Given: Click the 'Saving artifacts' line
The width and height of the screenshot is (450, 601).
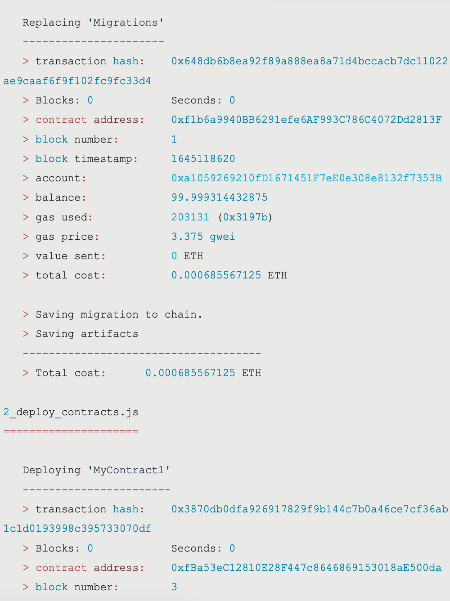Looking at the screenshot, I should 87,334.
